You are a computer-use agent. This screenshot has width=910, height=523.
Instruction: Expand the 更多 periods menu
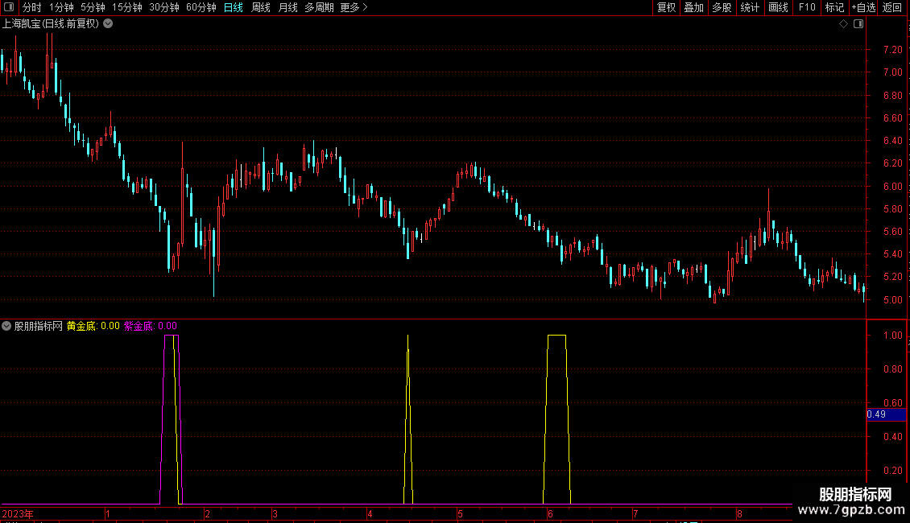(354, 7)
